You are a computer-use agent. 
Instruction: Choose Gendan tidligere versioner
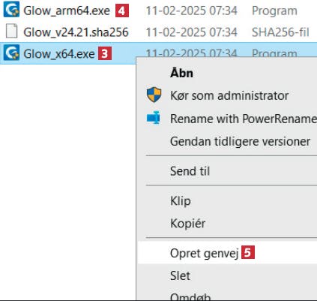[x=240, y=141]
